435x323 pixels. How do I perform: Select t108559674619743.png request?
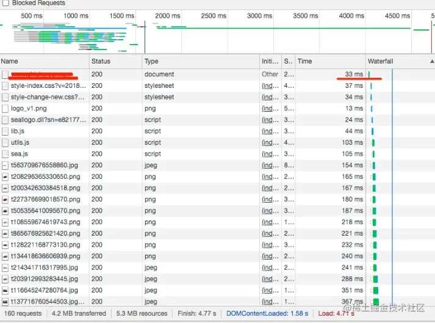click(217, 222)
